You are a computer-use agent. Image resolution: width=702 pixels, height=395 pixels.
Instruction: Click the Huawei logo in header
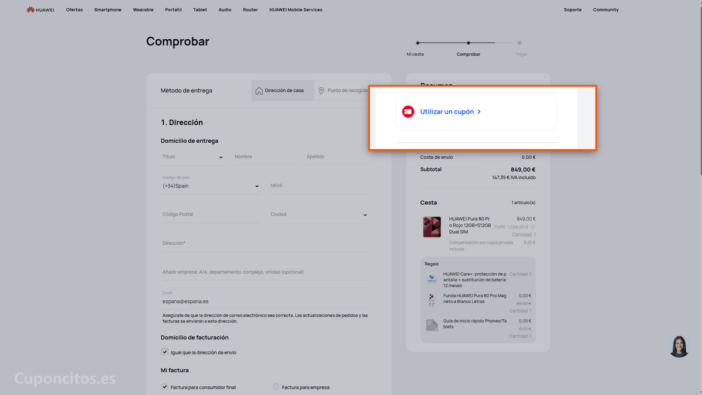[40, 10]
